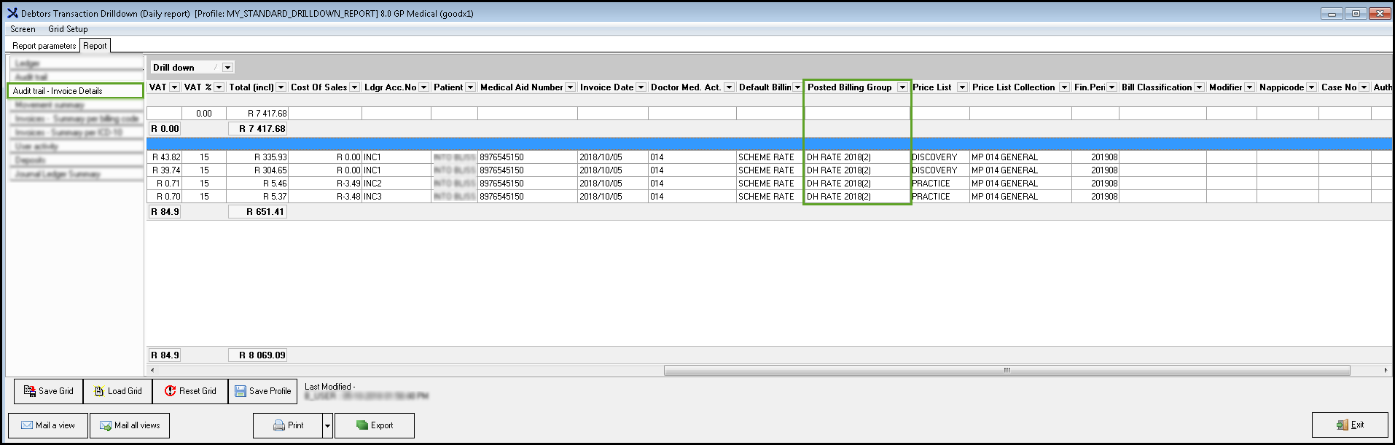Screen dimensions: 1395x445
Task: Open the Price List column filter dropdown
Action: (962, 87)
